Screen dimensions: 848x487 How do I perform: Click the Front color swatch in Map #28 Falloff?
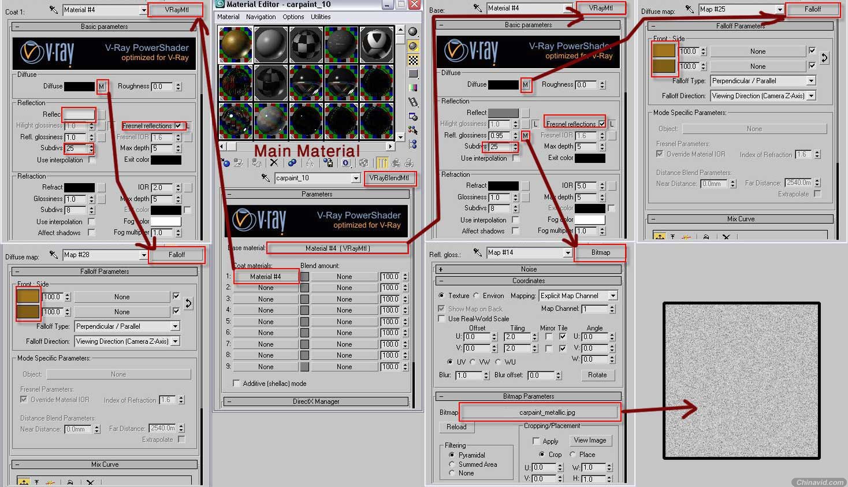coord(28,297)
